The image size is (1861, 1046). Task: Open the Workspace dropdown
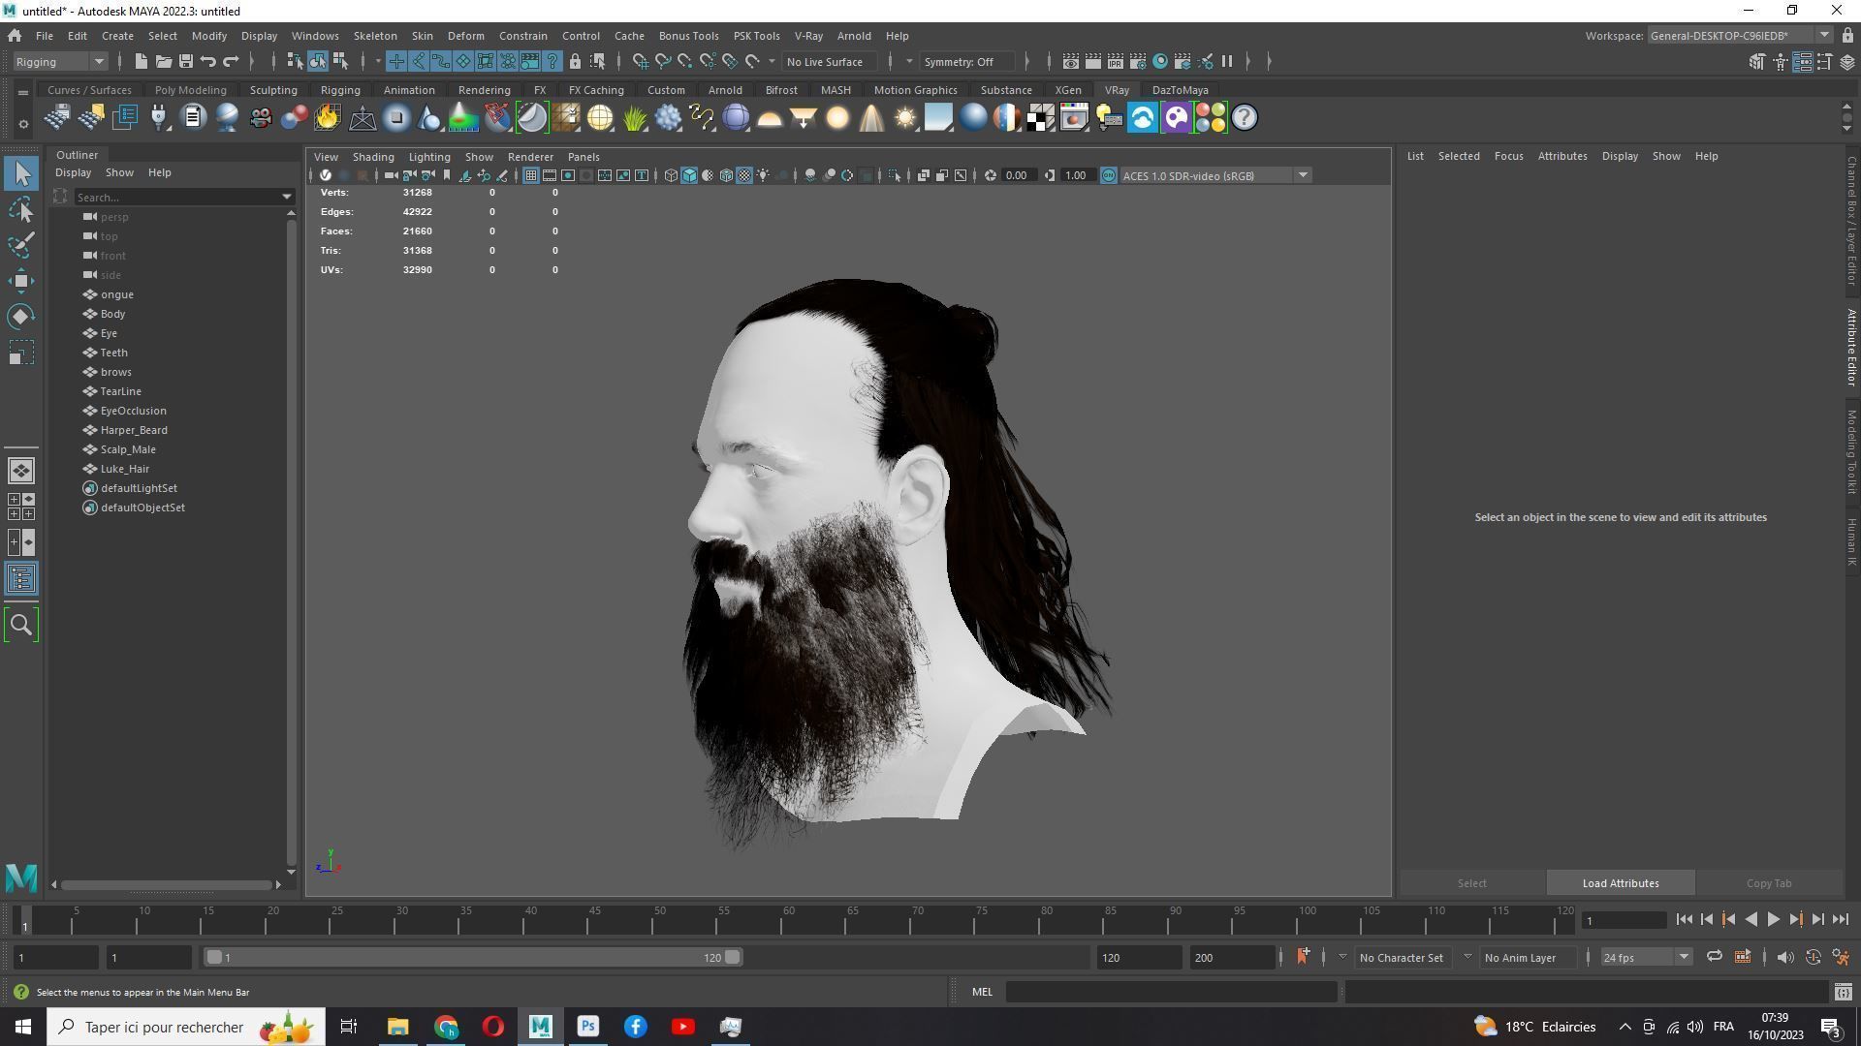click(1739, 35)
